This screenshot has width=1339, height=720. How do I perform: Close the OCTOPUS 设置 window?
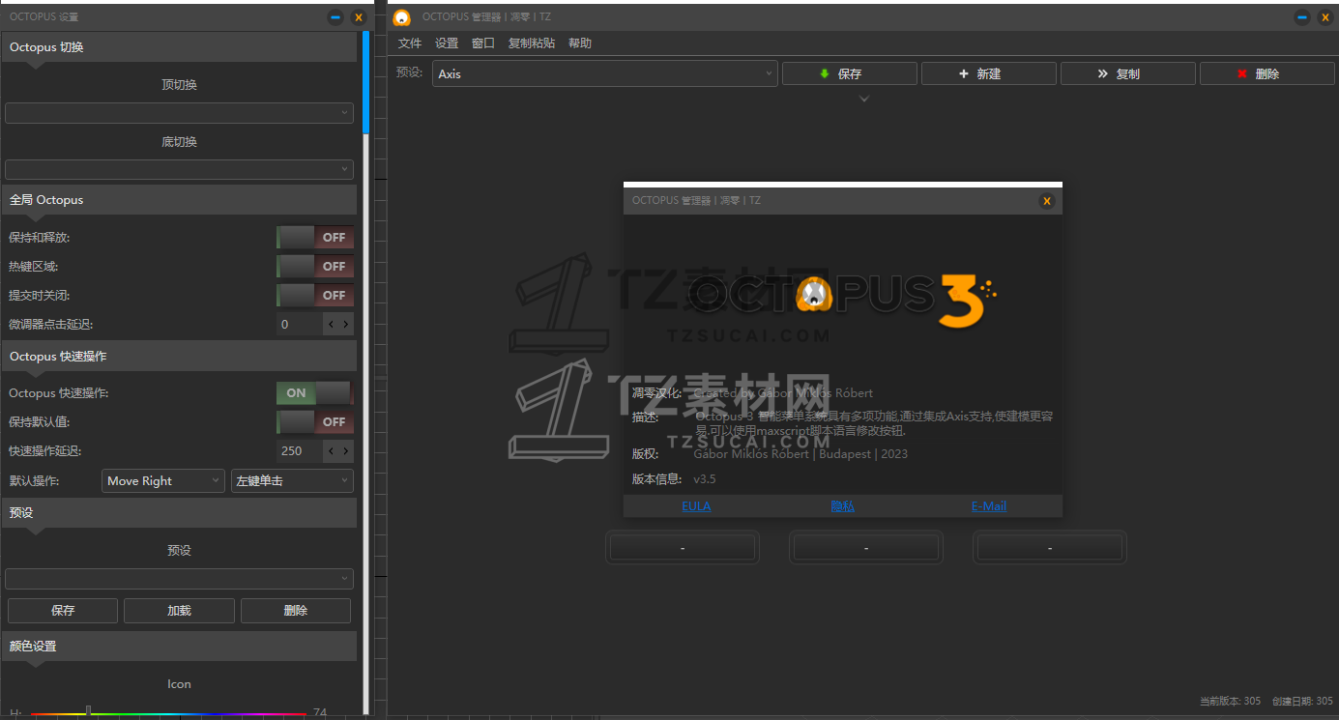pyautogui.click(x=359, y=17)
